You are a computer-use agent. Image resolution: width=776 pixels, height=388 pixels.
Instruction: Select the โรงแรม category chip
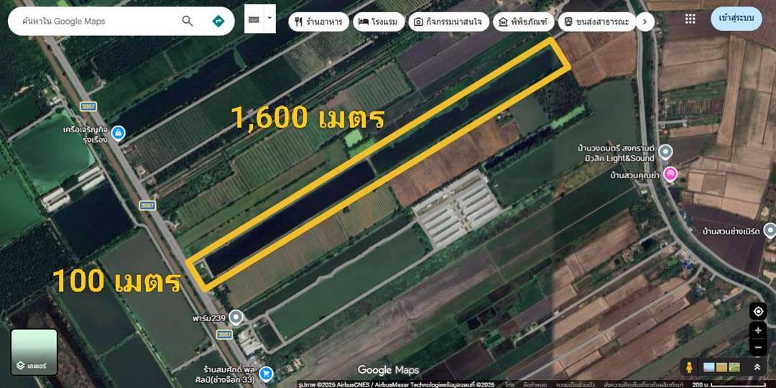[x=379, y=22]
